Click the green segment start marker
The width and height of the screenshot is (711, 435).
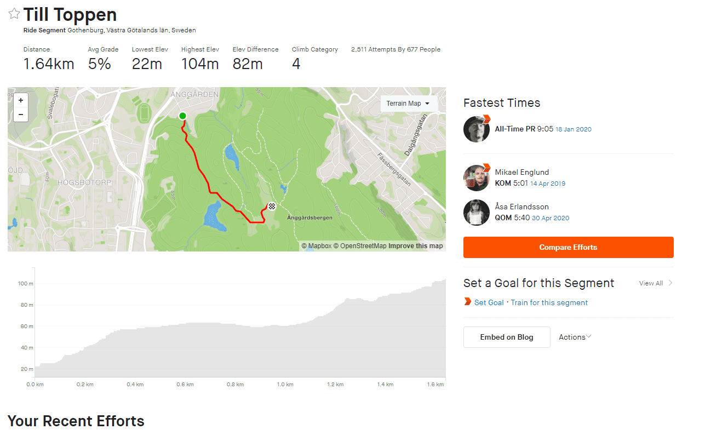(182, 116)
